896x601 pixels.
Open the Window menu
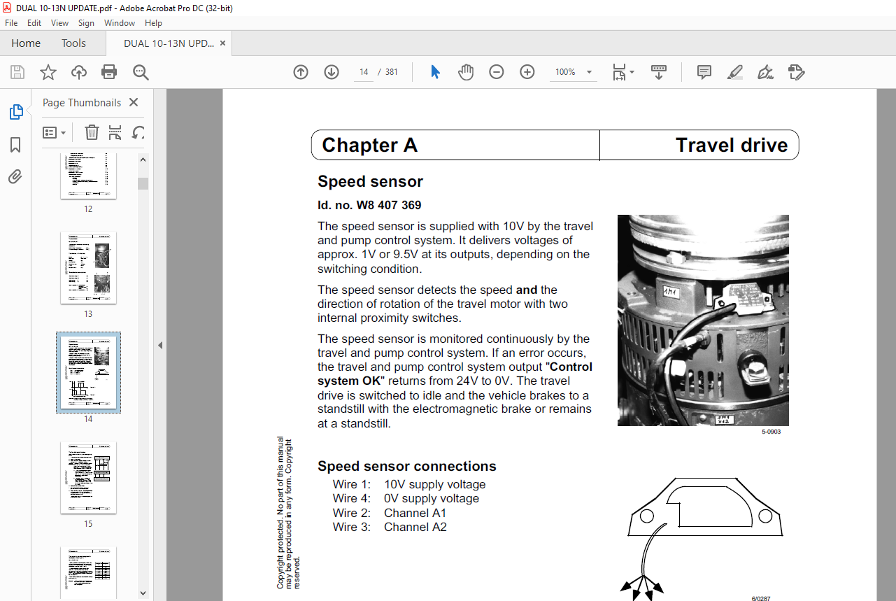click(120, 23)
